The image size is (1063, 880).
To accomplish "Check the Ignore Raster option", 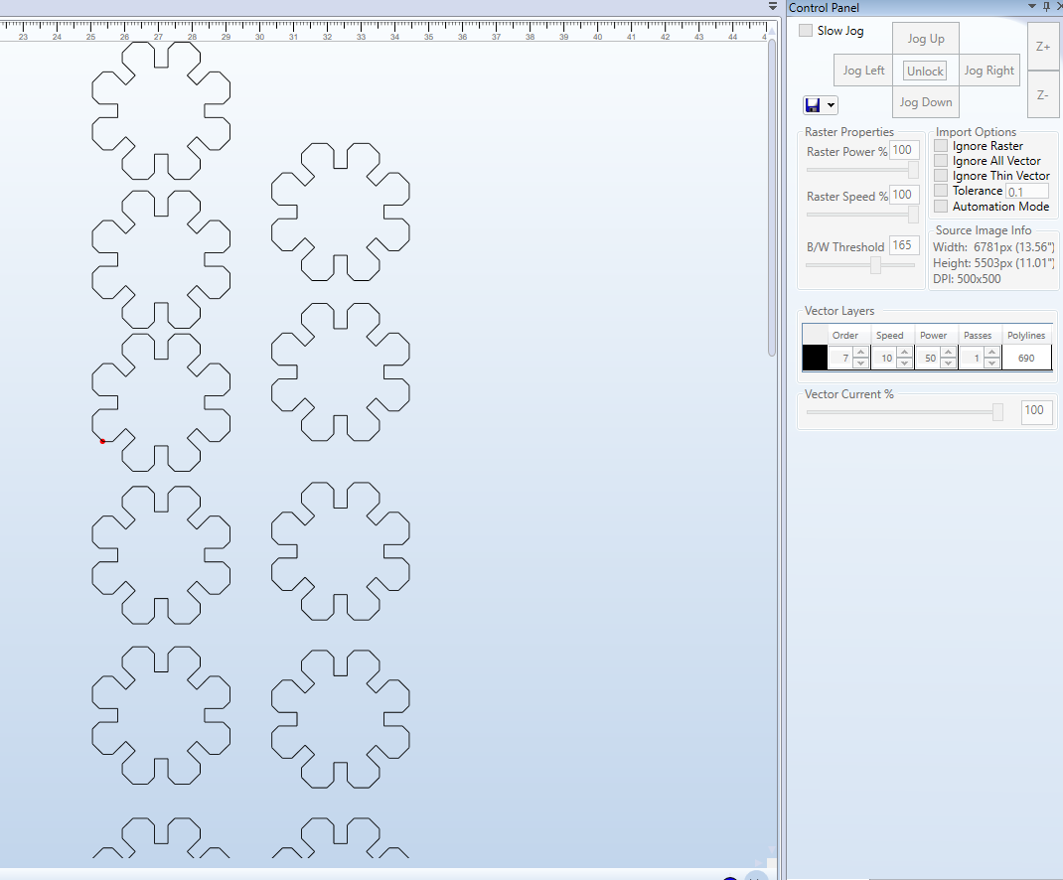I will (x=941, y=146).
